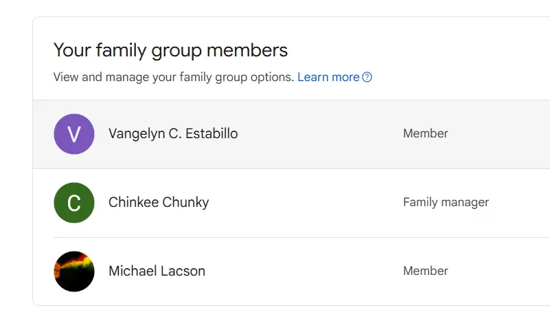Select Chinkee Chunky's name
550x321 pixels.
tap(159, 202)
